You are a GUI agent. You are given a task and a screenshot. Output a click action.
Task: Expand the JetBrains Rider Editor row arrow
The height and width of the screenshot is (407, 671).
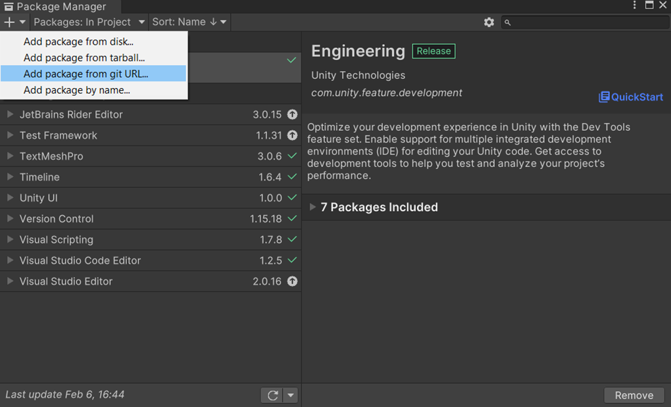click(x=11, y=114)
